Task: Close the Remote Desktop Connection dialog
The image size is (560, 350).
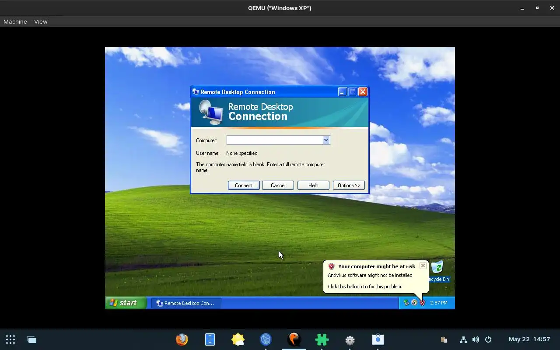Action: pos(363,91)
